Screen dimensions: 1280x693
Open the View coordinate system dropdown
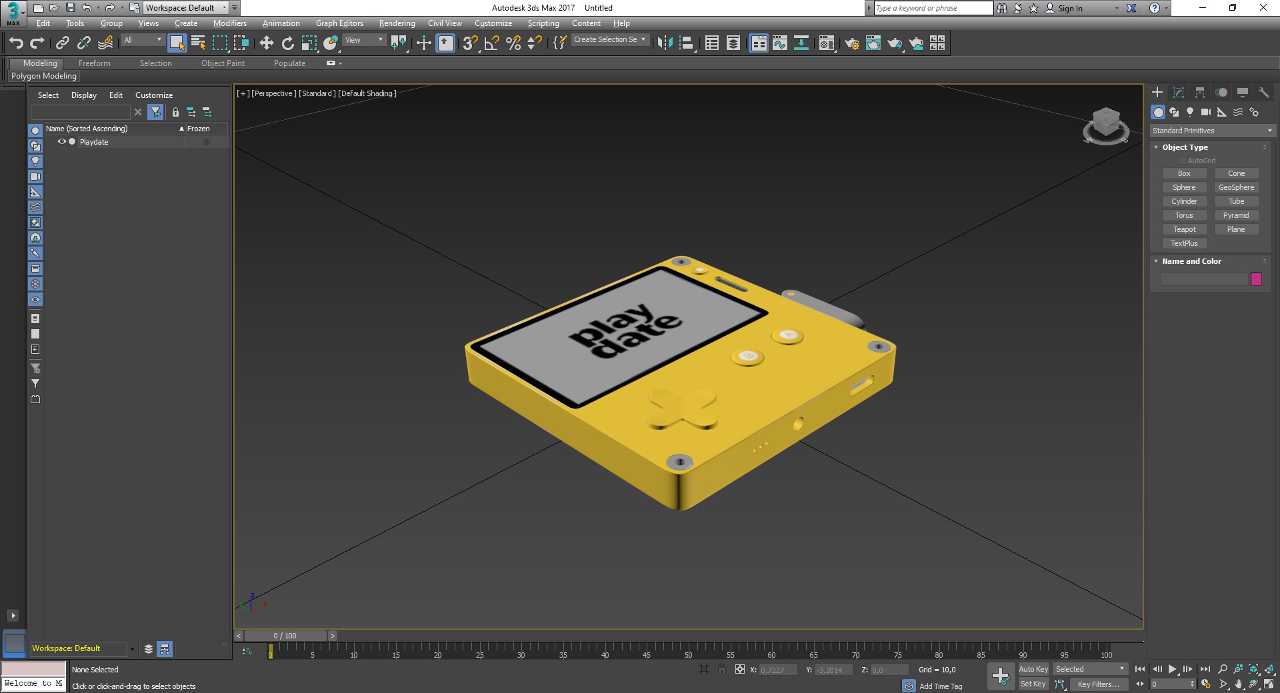(364, 40)
